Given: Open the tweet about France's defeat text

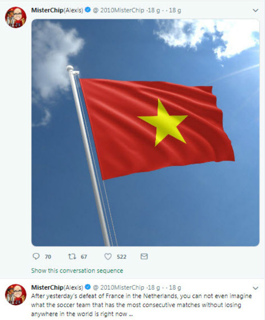Looking at the screenshot, I should point(141,305).
